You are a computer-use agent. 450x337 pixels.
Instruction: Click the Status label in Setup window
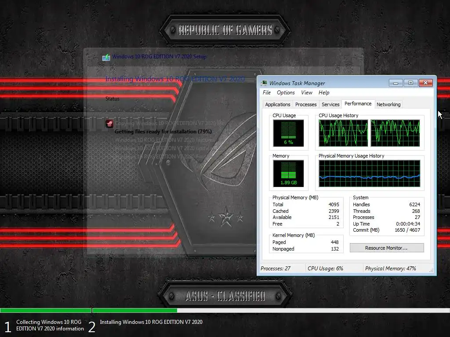[x=112, y=99]
